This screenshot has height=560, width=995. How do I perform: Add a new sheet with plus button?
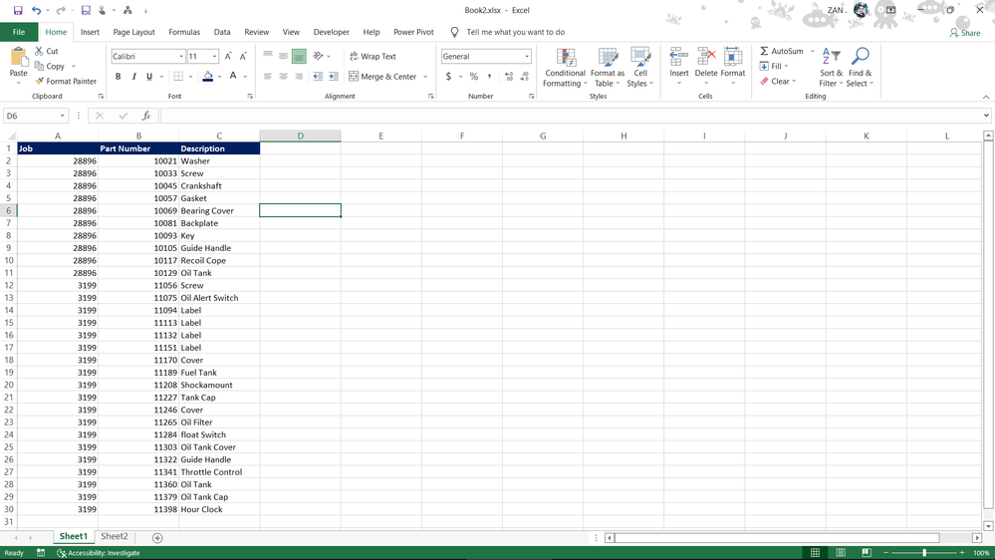click(x=157, y=538)
